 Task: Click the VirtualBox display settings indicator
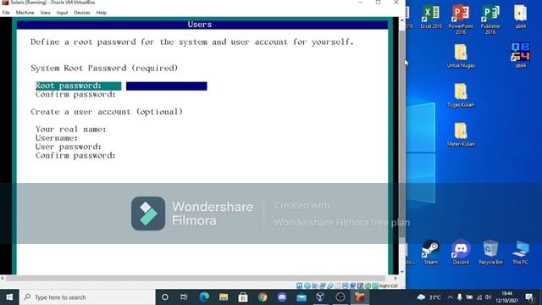coord(345,286)
